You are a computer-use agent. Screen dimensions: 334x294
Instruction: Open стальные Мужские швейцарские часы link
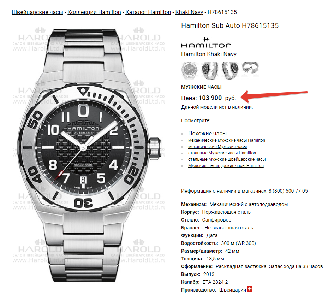click(x=227, y=159)
